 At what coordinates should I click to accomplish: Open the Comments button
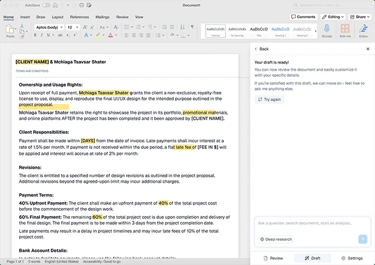tap(303, 17)
